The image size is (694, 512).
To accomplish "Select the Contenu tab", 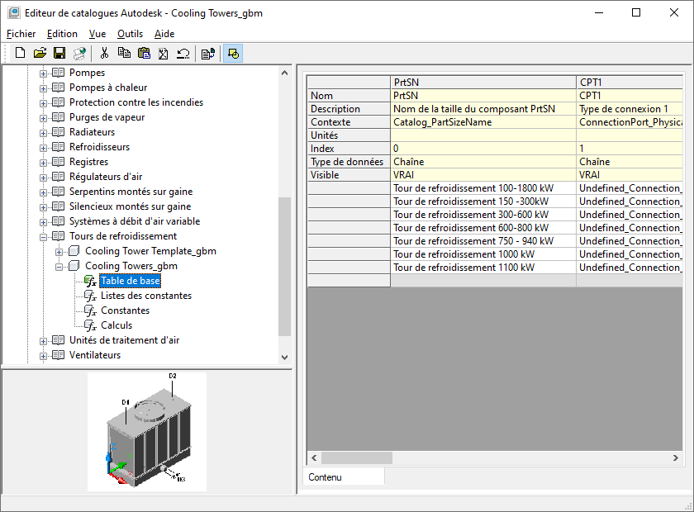I will point(325,477).
